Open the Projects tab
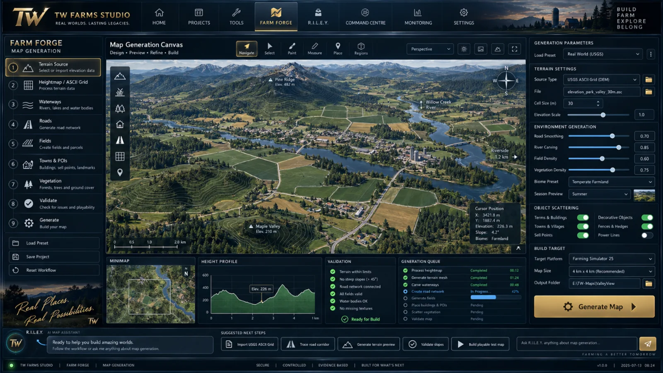The image size is (663, 373). click(x=199, y=17)
